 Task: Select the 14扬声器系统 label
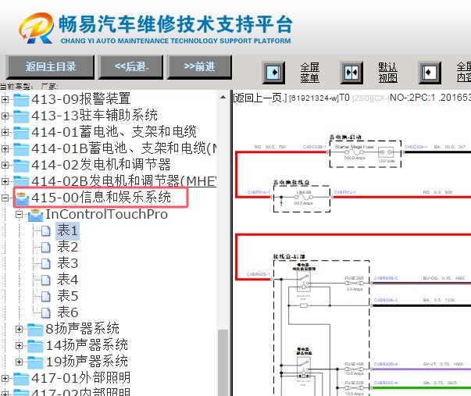click(87, 345)
